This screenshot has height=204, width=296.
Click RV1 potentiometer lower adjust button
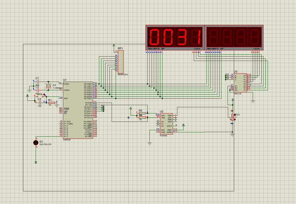[235, 119]
